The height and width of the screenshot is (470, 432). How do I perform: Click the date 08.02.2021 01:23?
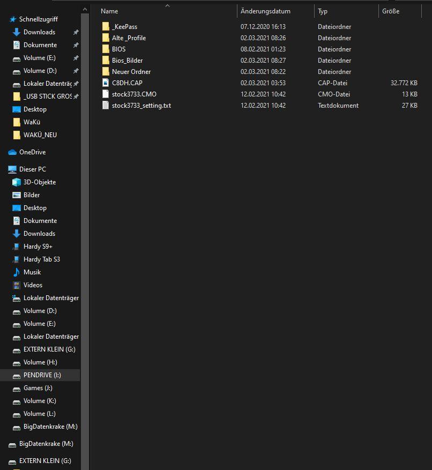tap(263, 49)
